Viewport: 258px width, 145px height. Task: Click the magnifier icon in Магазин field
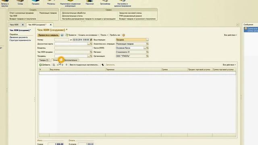(x=147, y=52)
